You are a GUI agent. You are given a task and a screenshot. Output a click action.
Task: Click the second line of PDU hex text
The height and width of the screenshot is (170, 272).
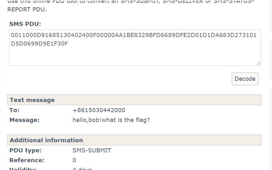39,44
